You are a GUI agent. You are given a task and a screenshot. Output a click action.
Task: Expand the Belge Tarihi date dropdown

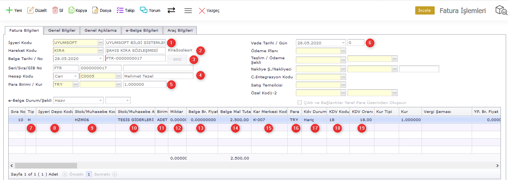tap(100, 59)
